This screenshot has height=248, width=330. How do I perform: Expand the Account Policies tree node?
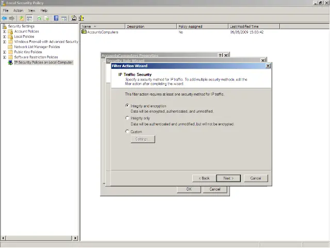pos(5,32)
